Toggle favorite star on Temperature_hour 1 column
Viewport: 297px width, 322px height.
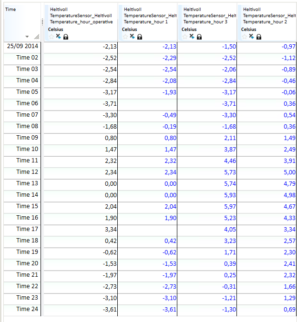click(x=125, y=36)
